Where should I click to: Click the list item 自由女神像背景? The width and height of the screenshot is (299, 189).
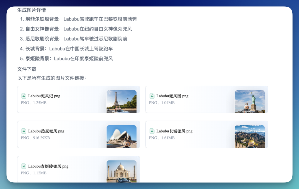pos(76,29)
